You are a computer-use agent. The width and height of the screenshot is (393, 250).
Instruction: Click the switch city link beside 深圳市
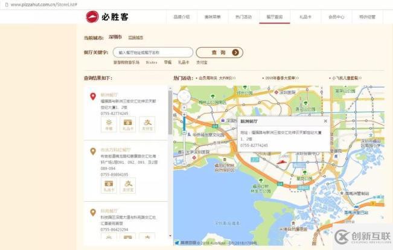pos(136,37)
